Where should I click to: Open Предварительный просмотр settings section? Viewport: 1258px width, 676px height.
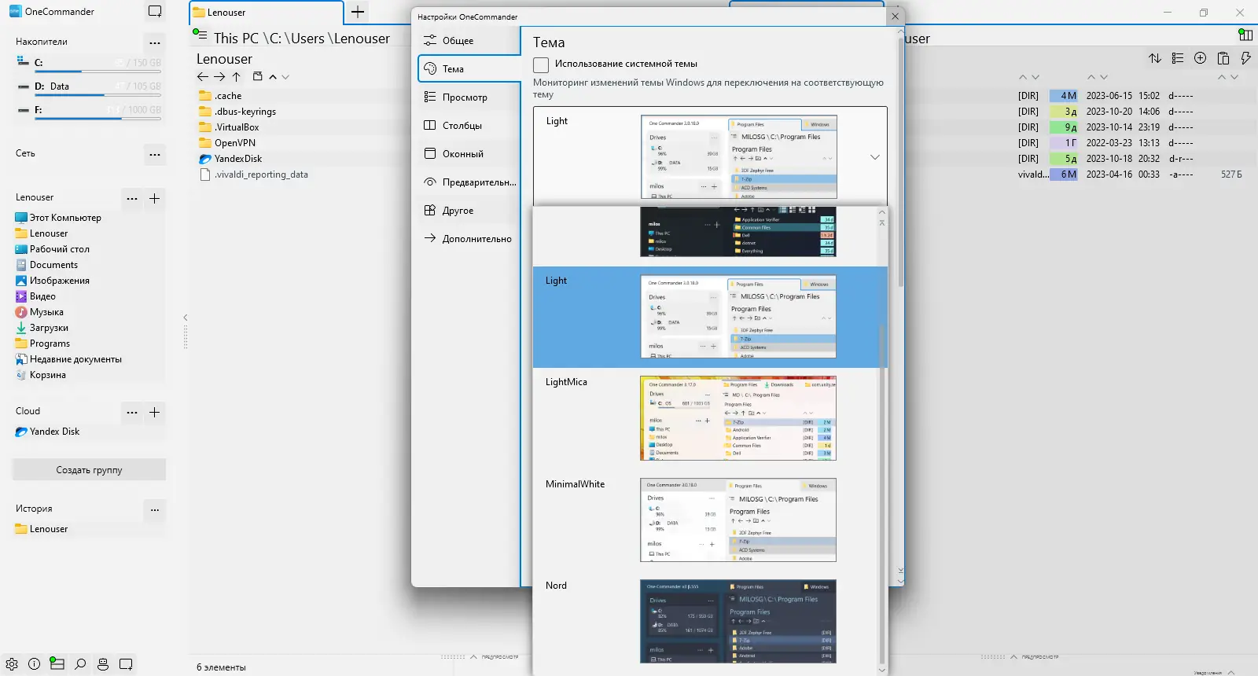(469, 182)
